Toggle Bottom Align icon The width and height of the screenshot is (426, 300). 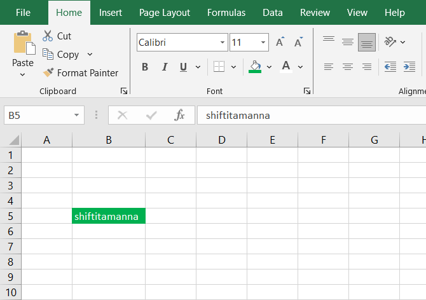[367, 43]
